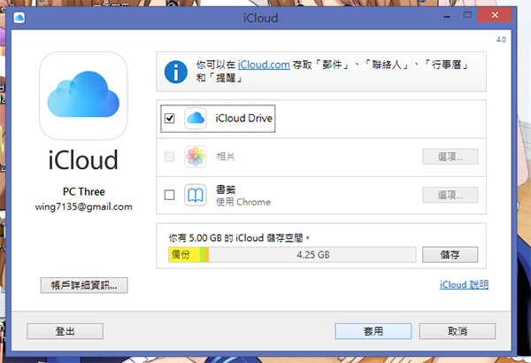
Task: Open the iCloud 說明 link
Action: (x=464, y=285)
